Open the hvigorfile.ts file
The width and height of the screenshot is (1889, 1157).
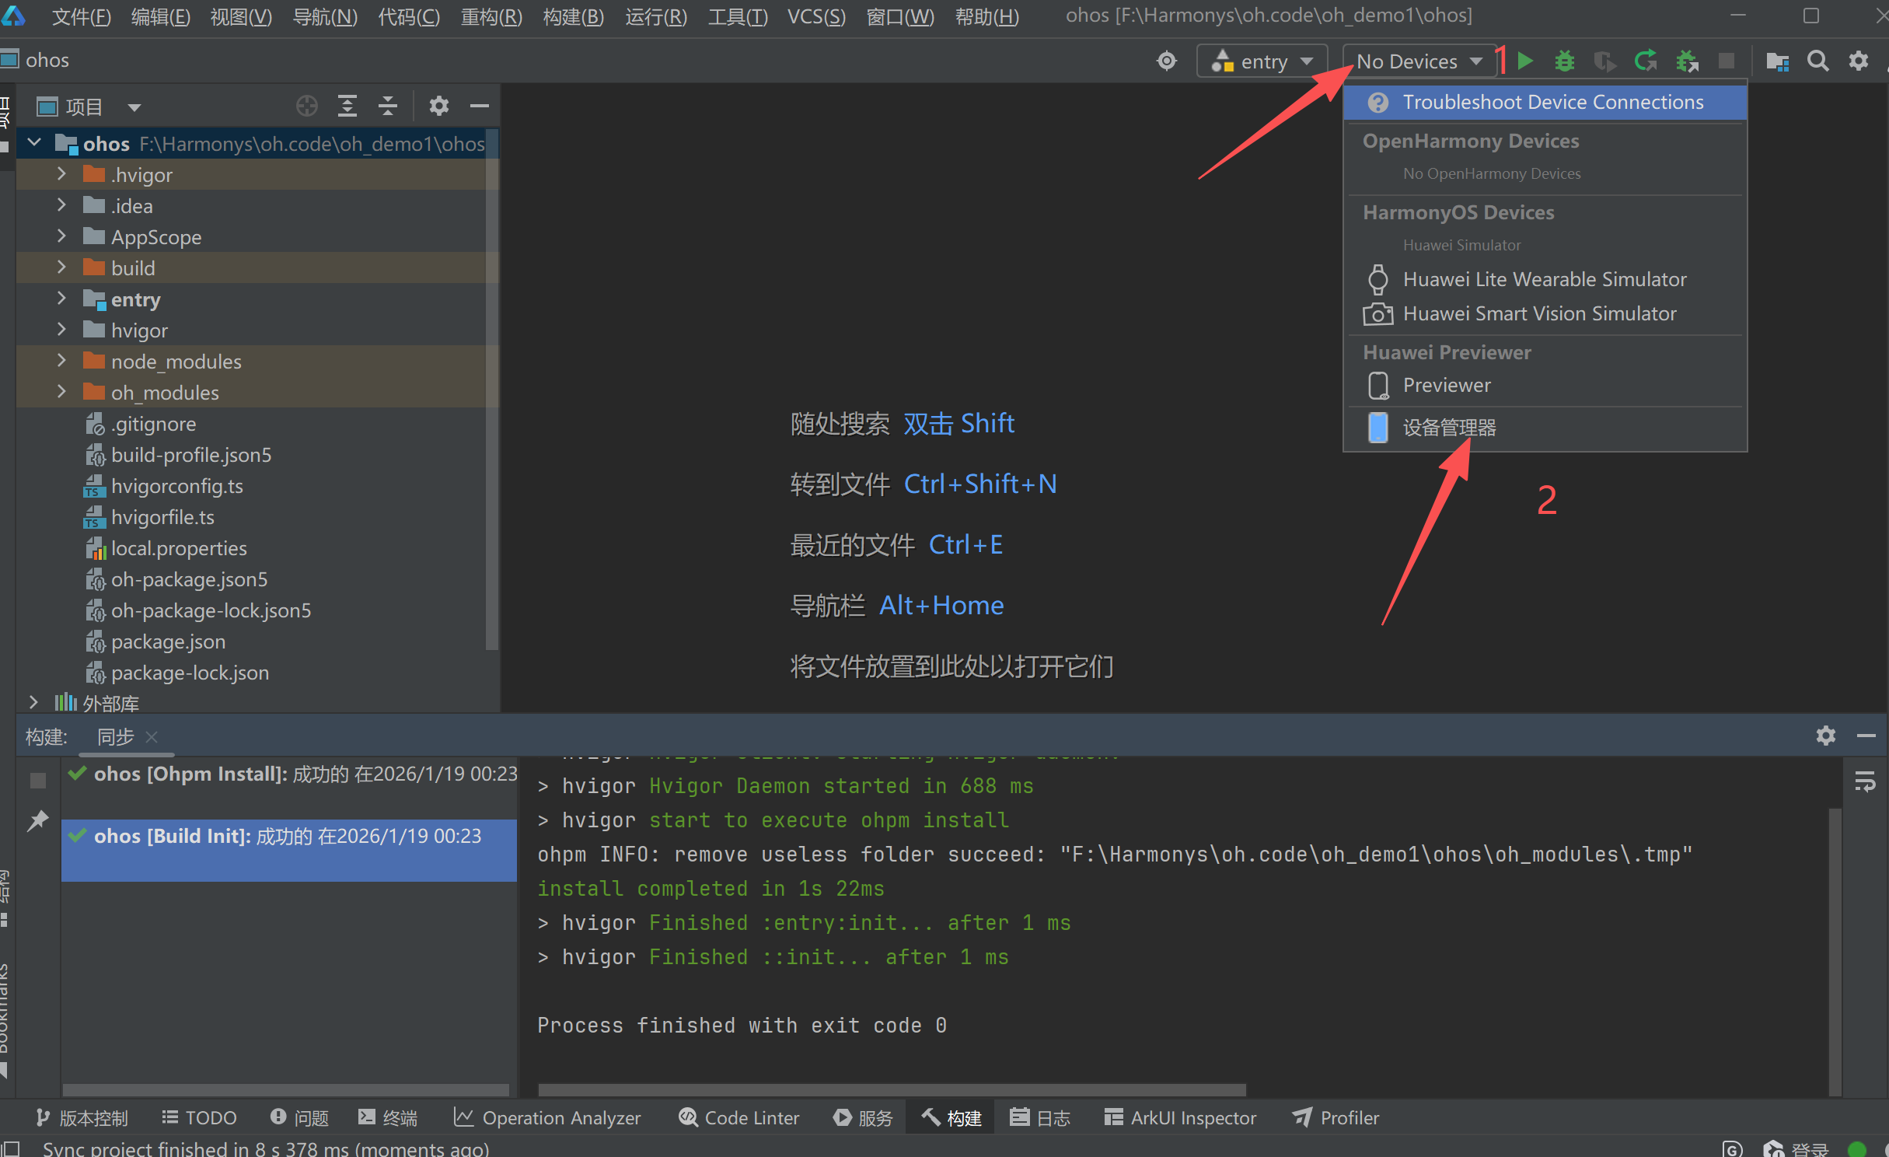162,517
